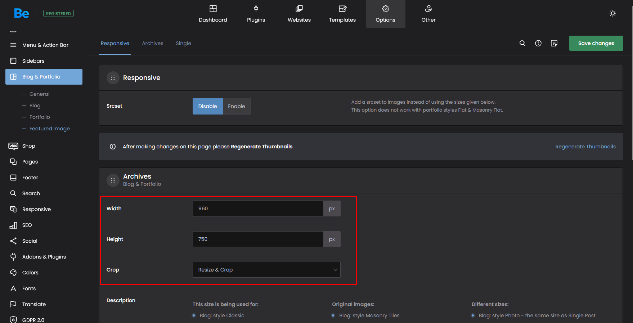Set Srcset to Disable

click(x=208, y=106)
